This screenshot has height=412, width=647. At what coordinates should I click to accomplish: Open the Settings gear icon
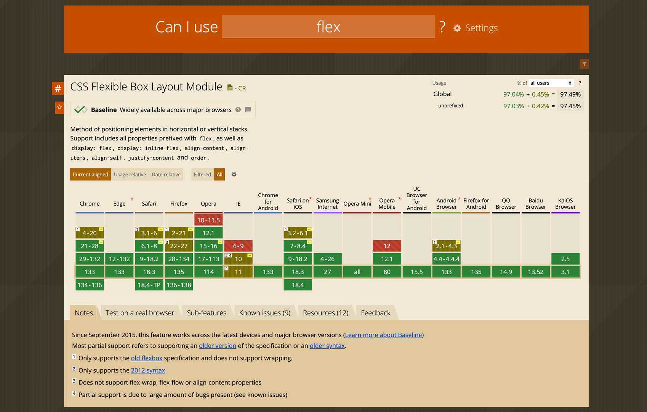[457, 28]
